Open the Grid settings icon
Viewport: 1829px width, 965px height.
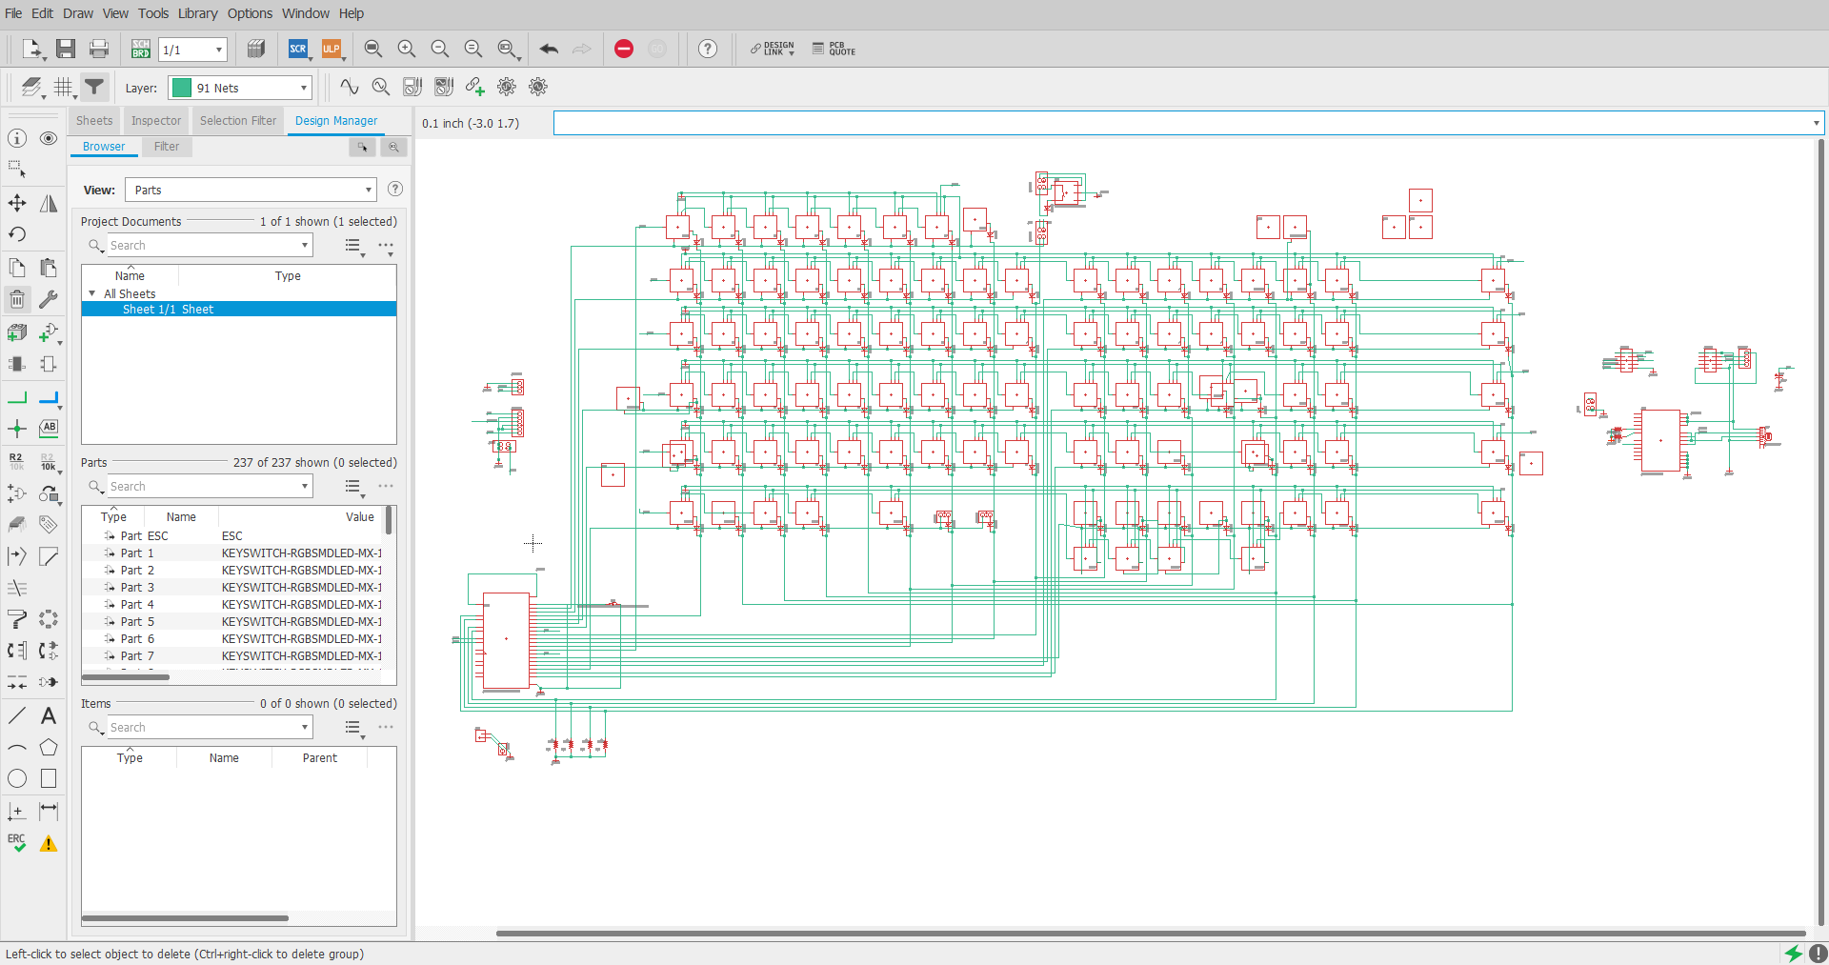63,88
